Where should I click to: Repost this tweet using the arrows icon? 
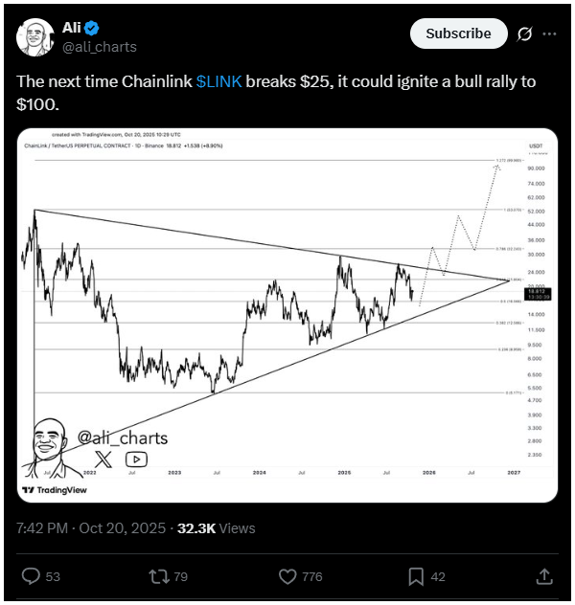(x=159, y=576)
